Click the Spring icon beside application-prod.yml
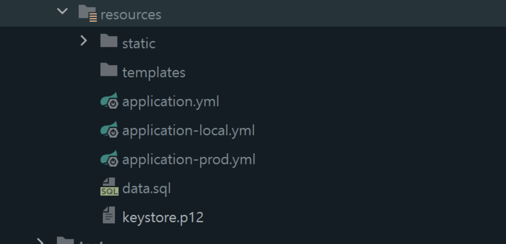Image resolution: width=506 pixels, height=244 pixels. click(x=109, y=159)
